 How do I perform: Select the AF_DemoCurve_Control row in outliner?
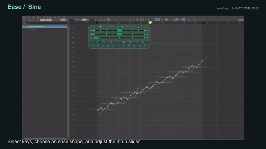click(x=45, y=27)
